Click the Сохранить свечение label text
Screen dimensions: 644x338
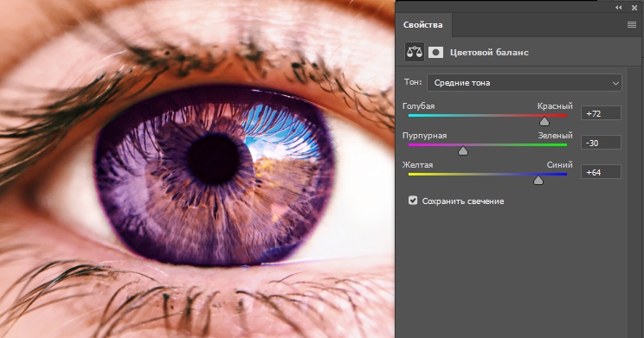[x=463, y=201]
